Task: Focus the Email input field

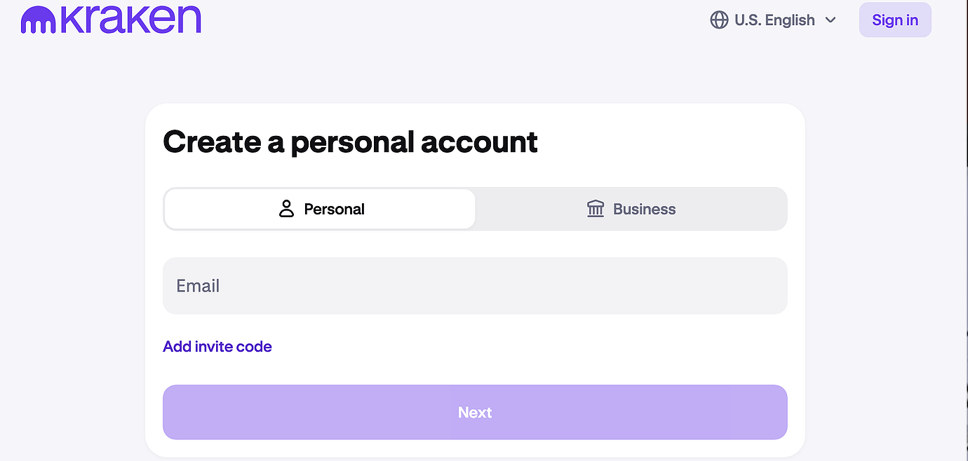Action: pyautogui.click(x=475, y=286)
